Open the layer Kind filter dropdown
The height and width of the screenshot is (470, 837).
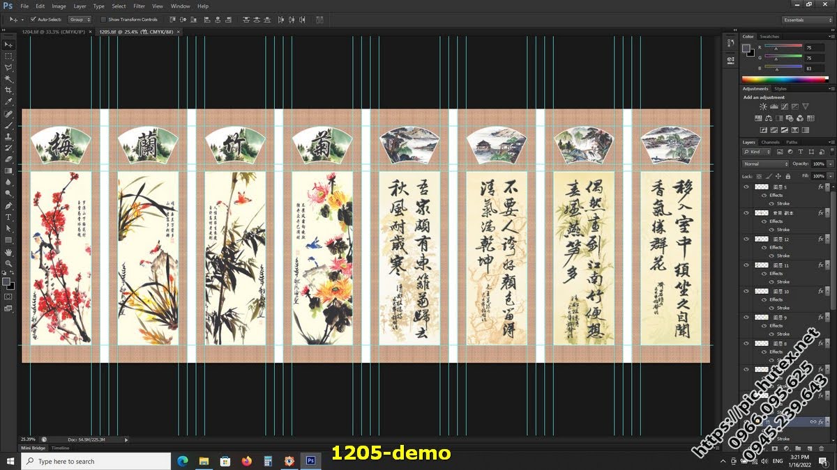(757, 151)
